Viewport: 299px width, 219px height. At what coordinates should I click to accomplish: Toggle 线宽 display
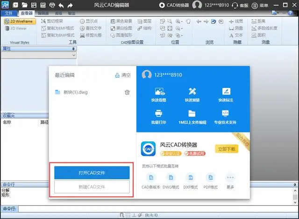[236, 21]
